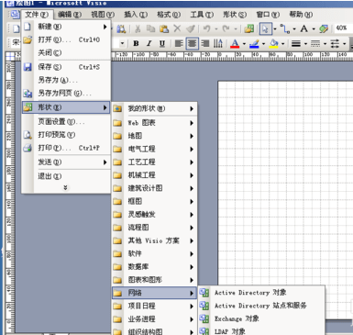Open the connector tool dropdown arrow
The image size is (353, 335).
point(294,29)
